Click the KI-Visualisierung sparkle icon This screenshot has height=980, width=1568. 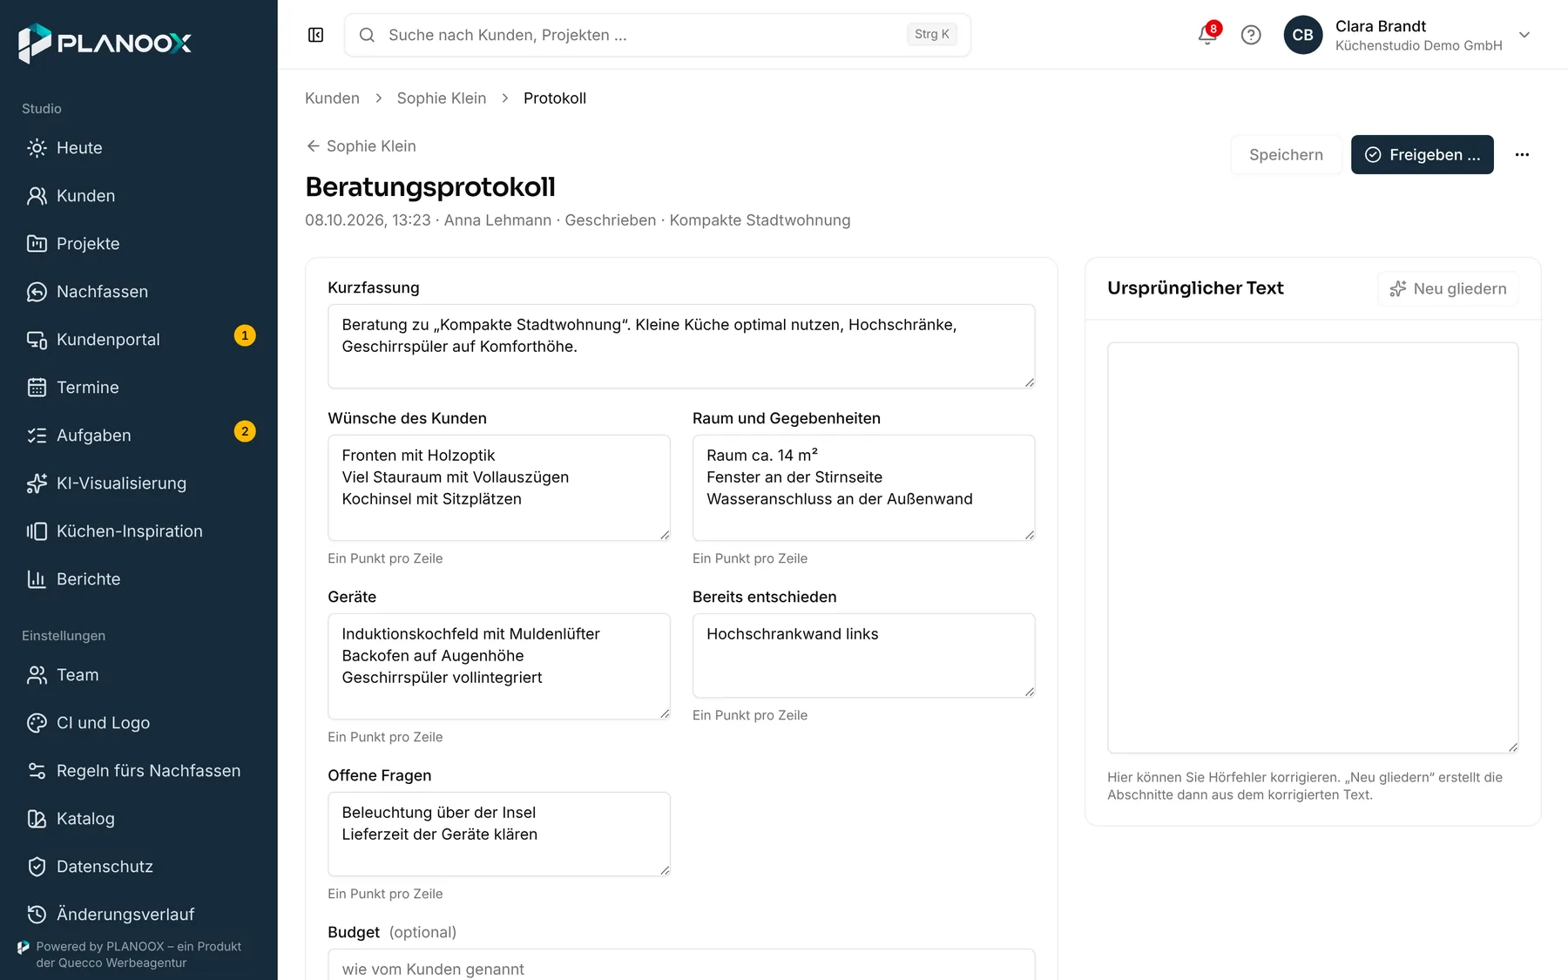37,483
